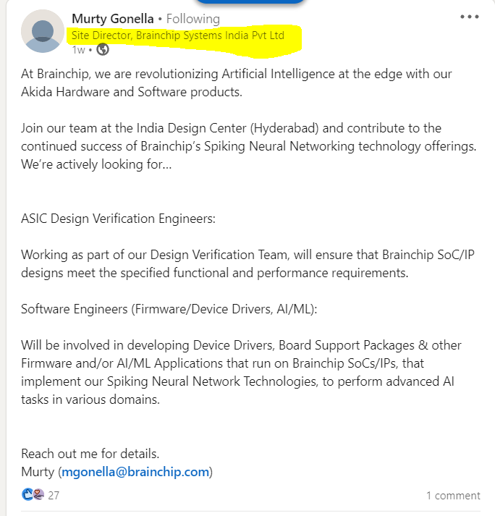Click the 1w post timestamp
495x516 pixels.
point(78,50)
